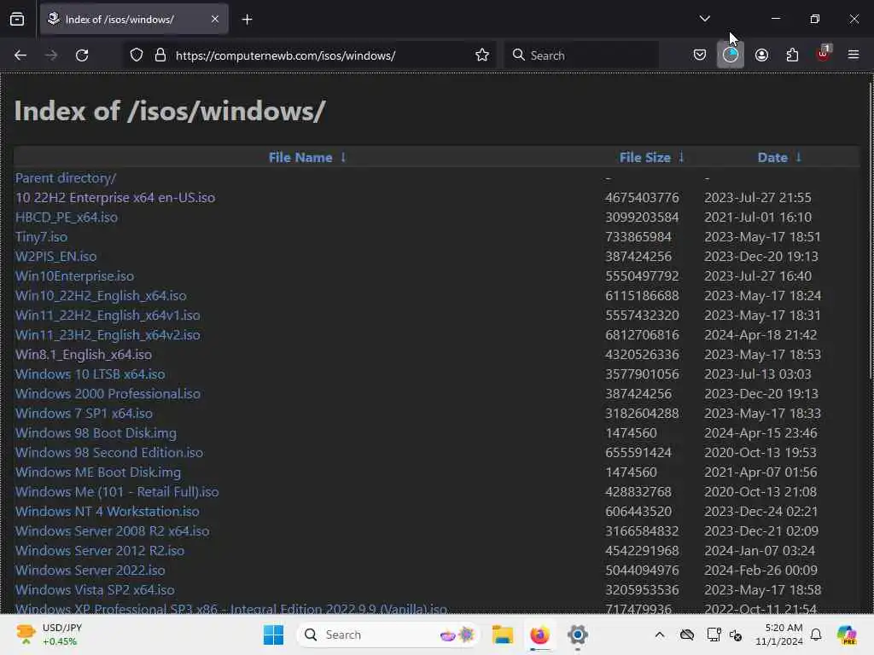The image size is (874, 655).
Task: Click Win11_22H2_English_x64v1.iso link
Action: point(108,316)
